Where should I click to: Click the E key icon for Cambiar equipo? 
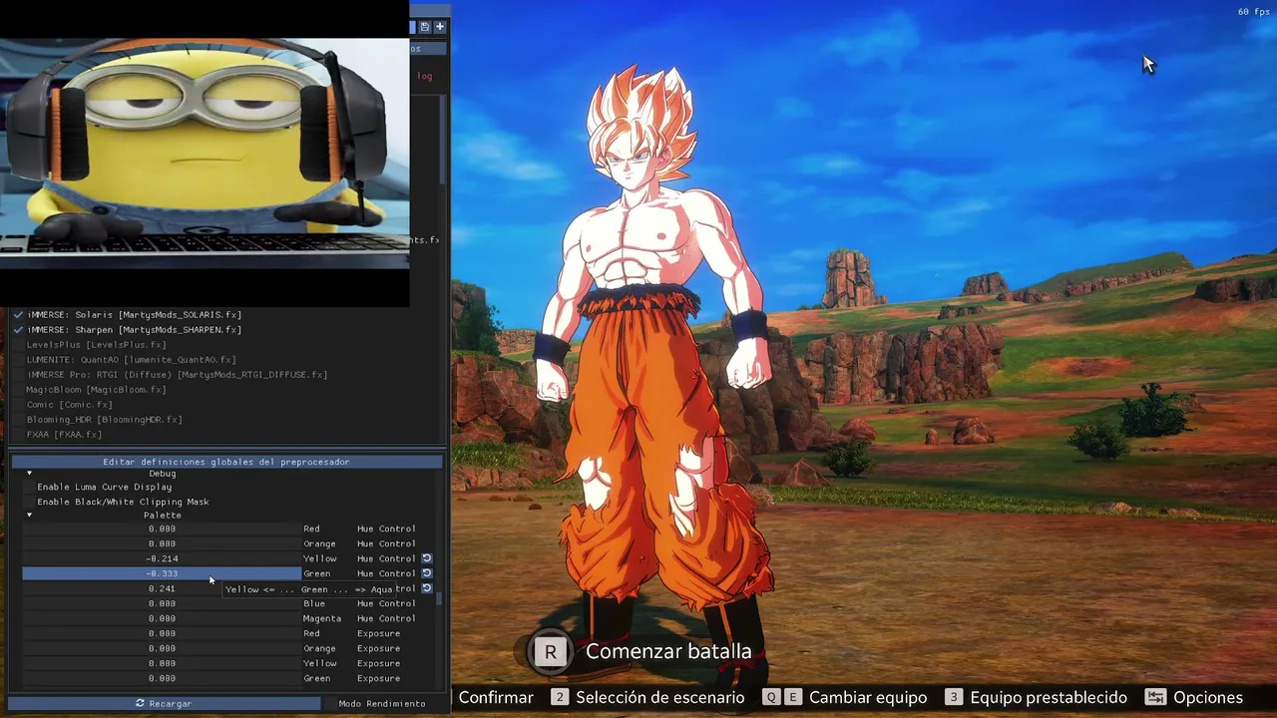click(792, 697)
